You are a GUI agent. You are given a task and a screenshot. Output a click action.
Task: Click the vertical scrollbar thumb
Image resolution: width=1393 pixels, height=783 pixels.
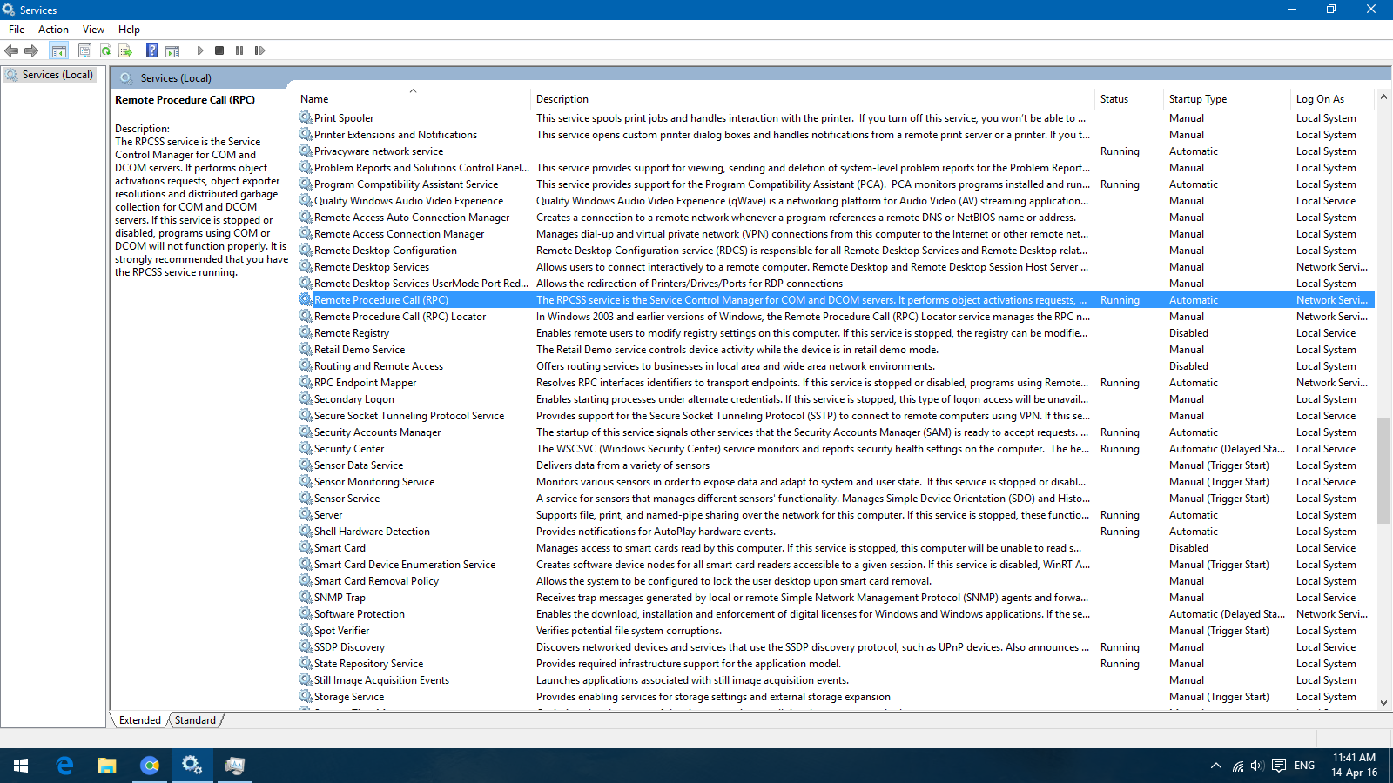tap(1383, 470)
